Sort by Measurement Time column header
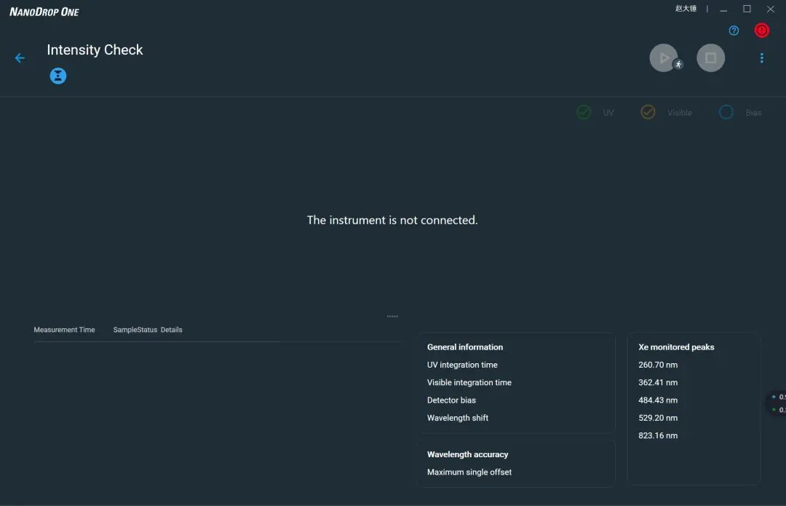 pos(64,330)
